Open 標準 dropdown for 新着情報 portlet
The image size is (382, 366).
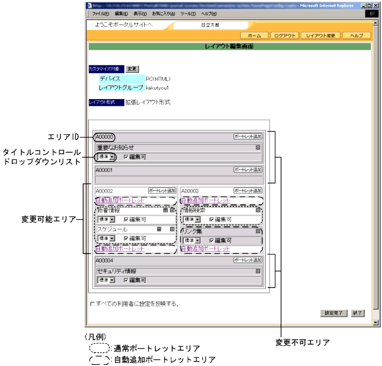106,219
